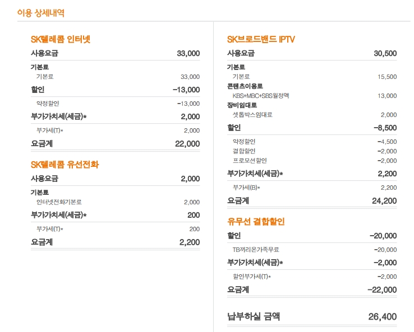The image size is (414, 332).
Task: Select the 부가세(B)* tax line
Action: 246,188
